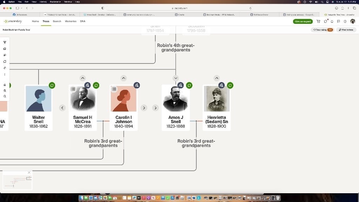Open the family group icon on Carolin I Johnson
This screenshot has width=359, height=202.
point(137,85)
